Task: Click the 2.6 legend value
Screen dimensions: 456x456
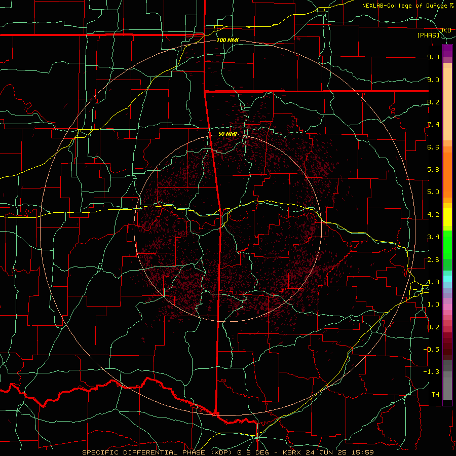Action: click(433, 260)
